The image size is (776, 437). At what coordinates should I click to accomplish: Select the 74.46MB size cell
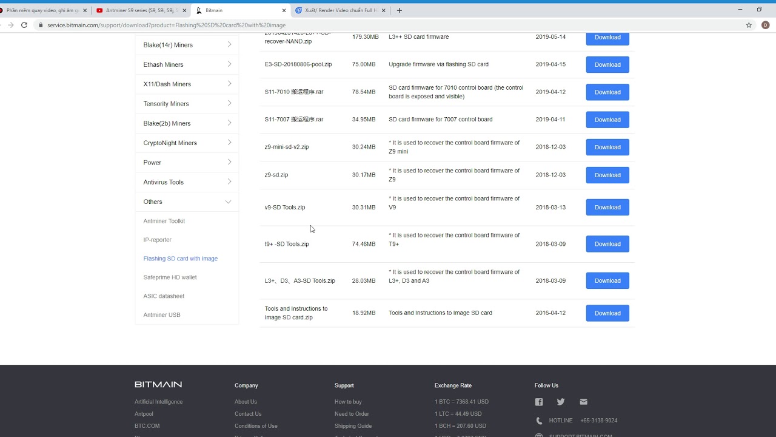click(364, 244)
